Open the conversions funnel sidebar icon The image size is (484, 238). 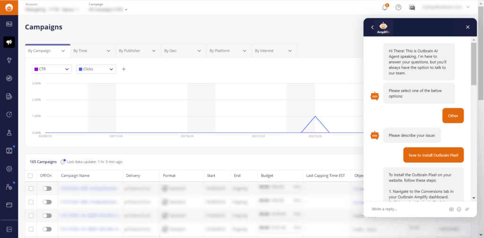pyautogui.click(x=9, y=60)
